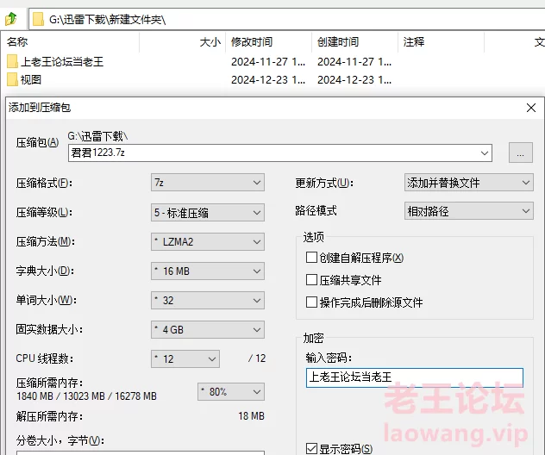This screenshot has height=455, width=545.
Task: Open the 固实数据大小 dropdown showing 4 GB
Action: [x=208, y=329]
